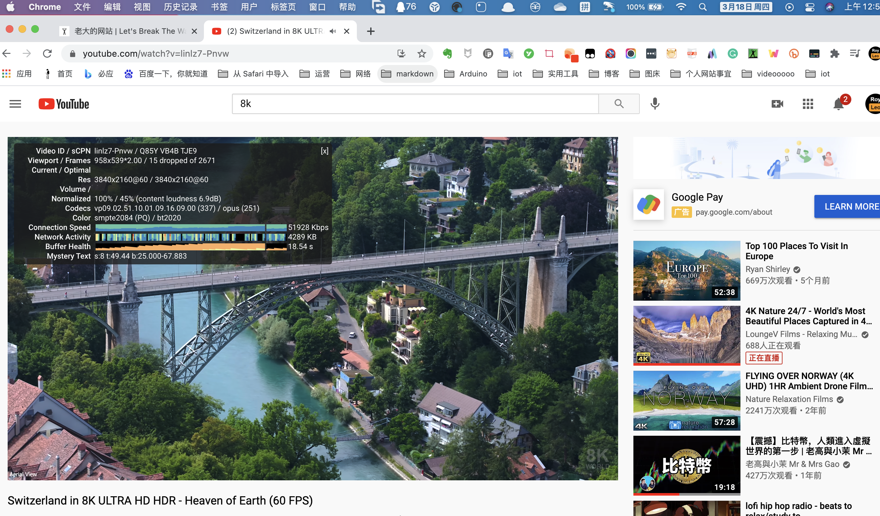Expand the Arduino bookmark folder
Viewport: 880px width, 516px height.
click(x=465, y=74)
